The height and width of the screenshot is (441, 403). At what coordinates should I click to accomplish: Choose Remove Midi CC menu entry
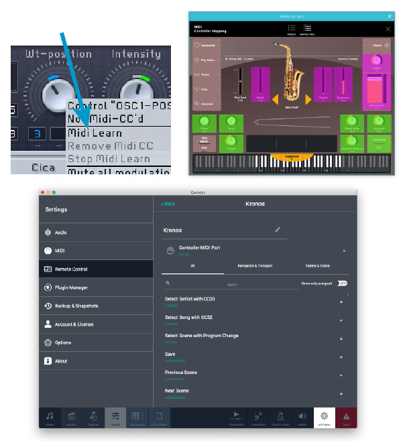pos(118,145)
